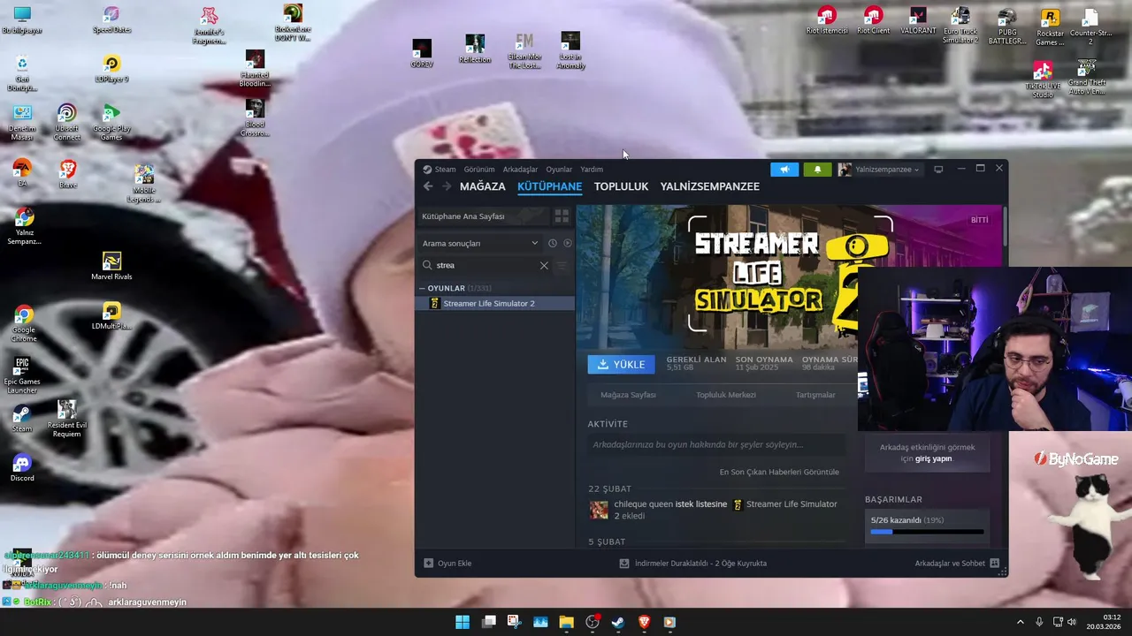This screenshot has height=636, width=1132.
Task: Open Topluluk Merkezi link
Action: click(x=725, y=395)
